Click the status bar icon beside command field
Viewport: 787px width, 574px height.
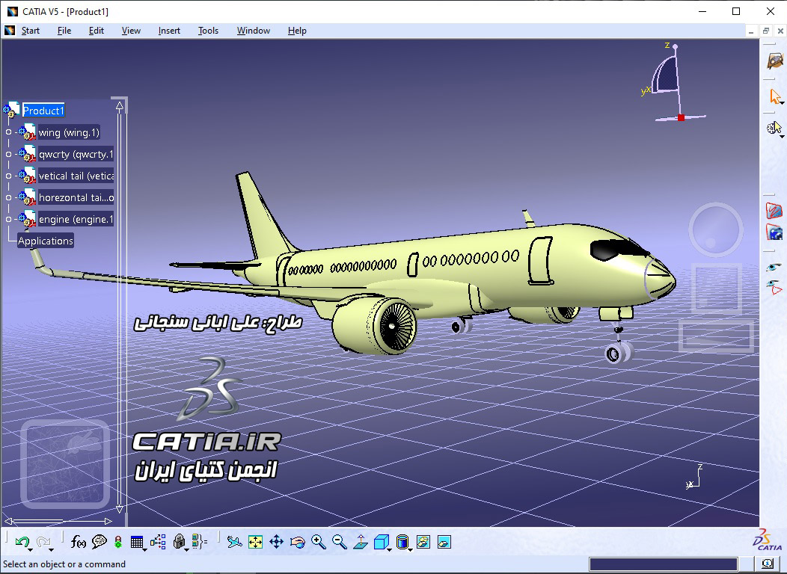pos(767,564)
